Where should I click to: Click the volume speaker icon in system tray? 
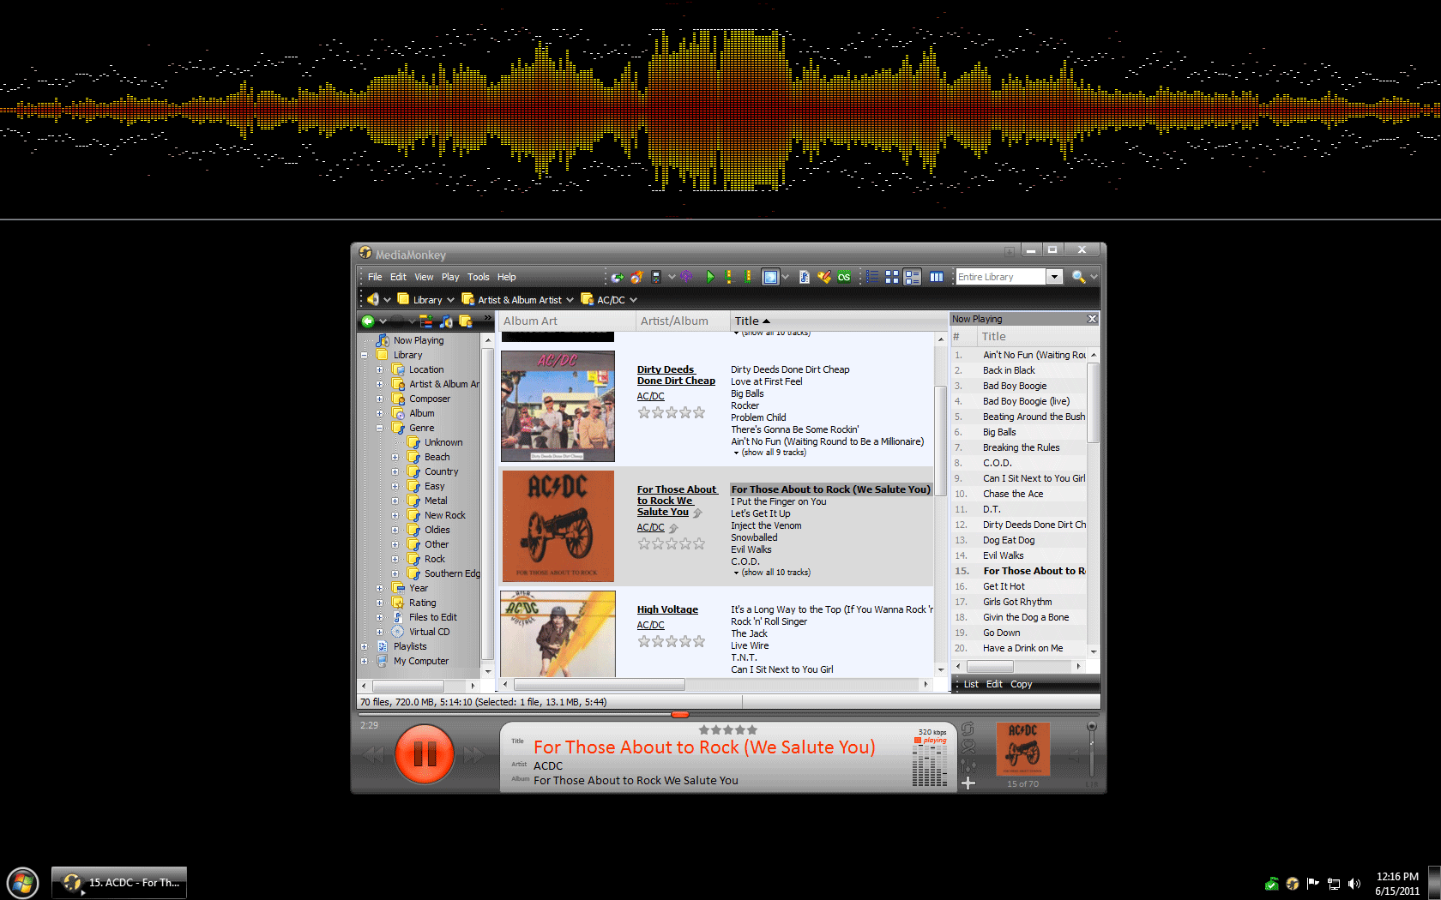point(1354,884)
